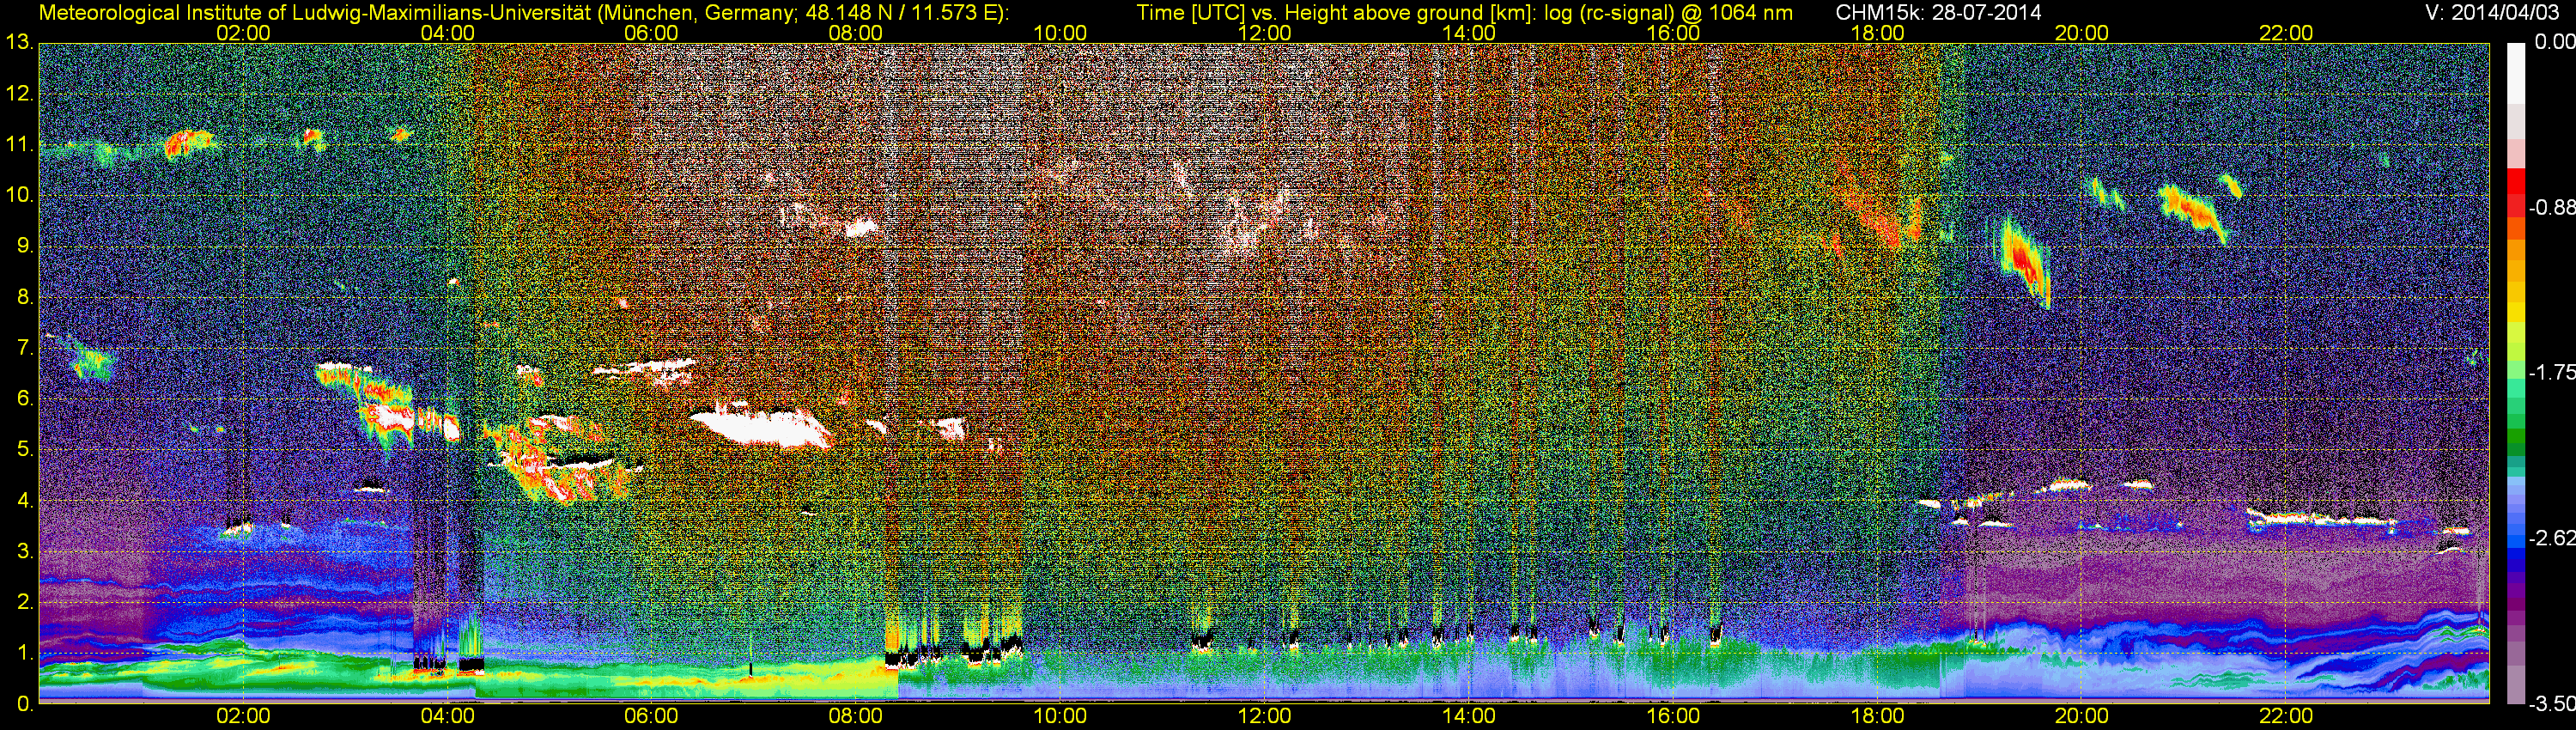
Task: Click the 18:00 label on the top time axis
Action: click(x=1877, y=33)
